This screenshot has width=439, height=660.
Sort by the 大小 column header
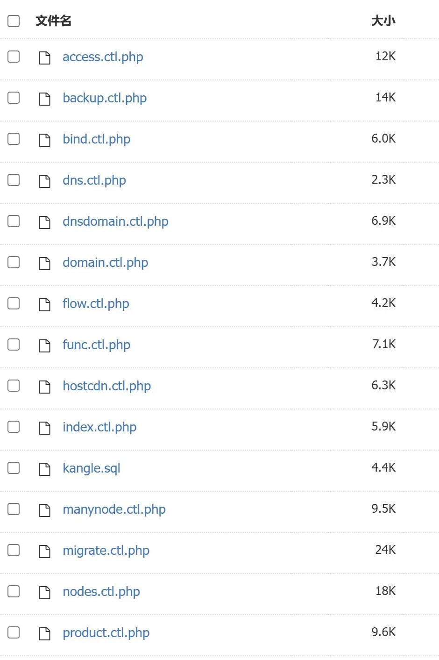coord(383,21)
